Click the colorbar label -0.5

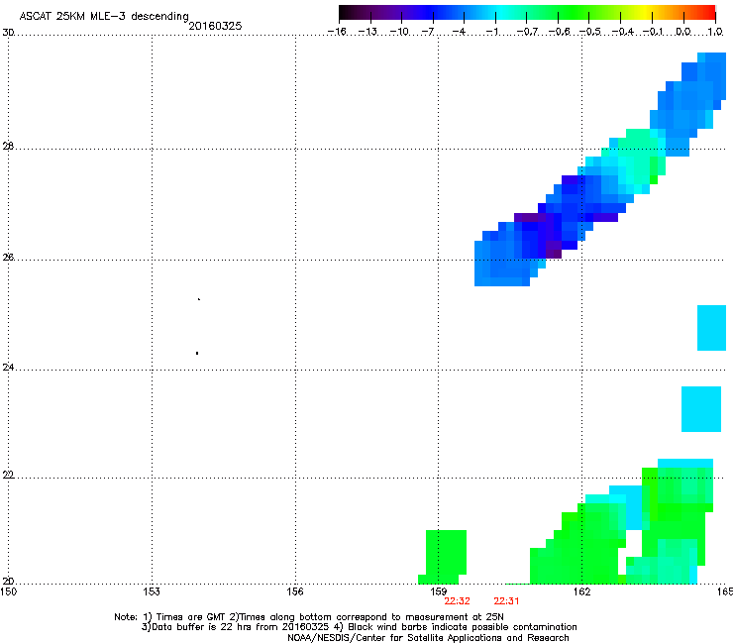pos(590,32)
